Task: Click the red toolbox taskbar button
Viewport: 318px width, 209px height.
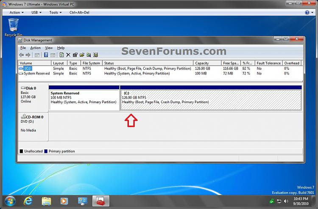Action: 100,201
